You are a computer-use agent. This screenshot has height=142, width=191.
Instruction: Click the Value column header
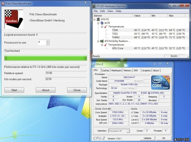(141, 16)
